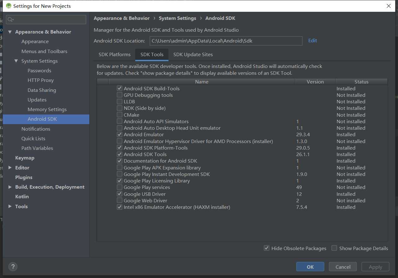Viewport: 398px width, 278px height.
Task: Open Data Sharing settings
Action: tap(42, 90)
